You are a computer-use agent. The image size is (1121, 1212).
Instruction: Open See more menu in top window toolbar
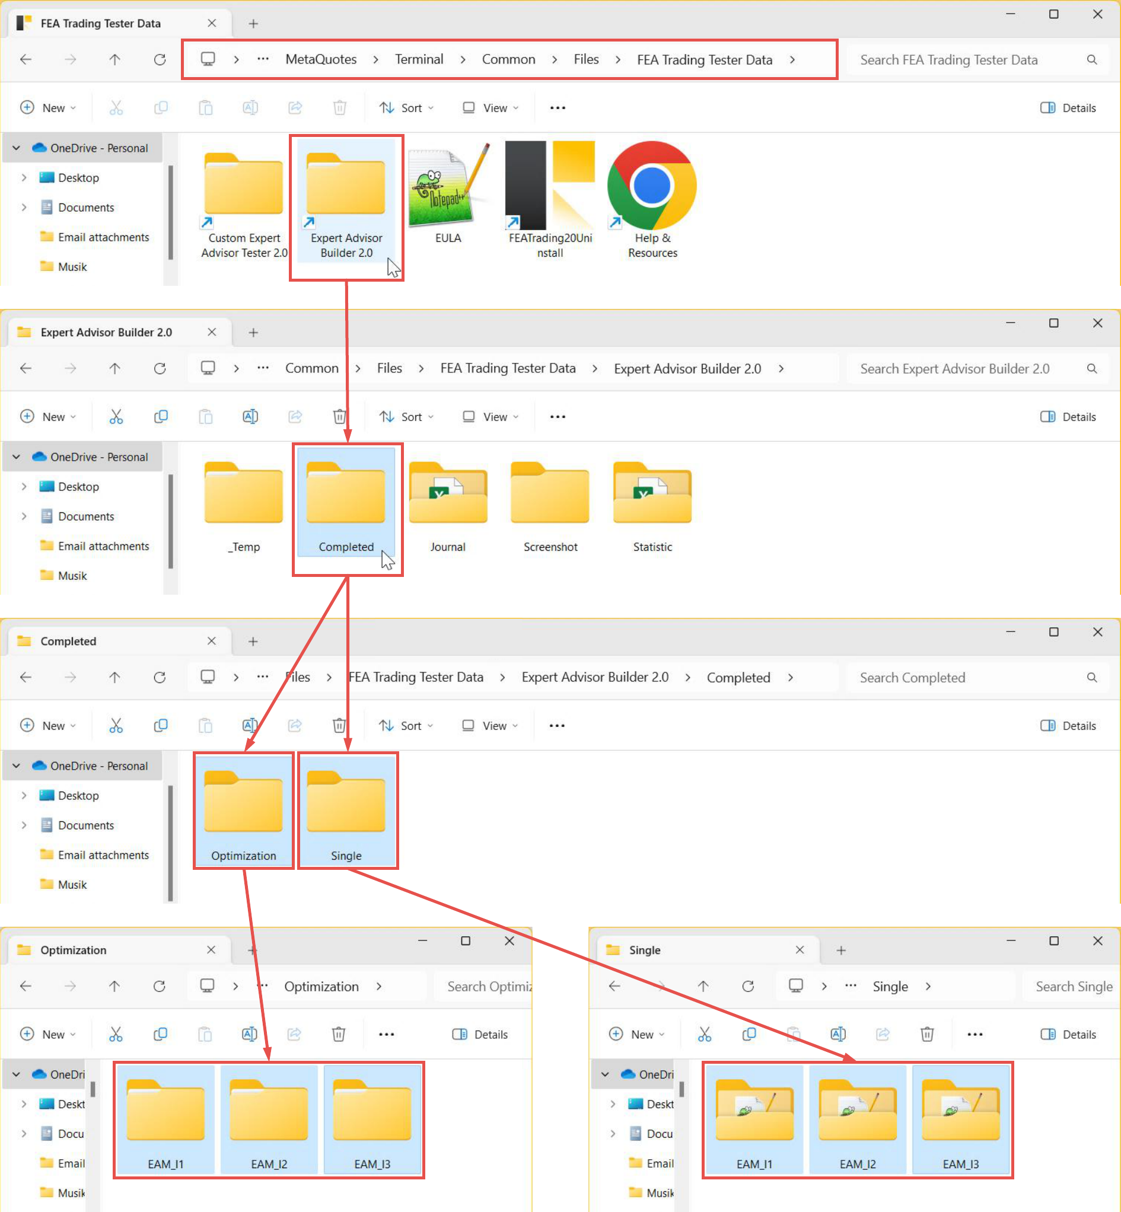click(x=558, y=108)
